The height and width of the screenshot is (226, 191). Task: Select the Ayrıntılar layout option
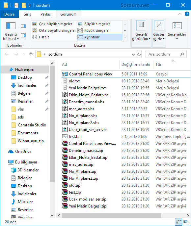(99, 37)
